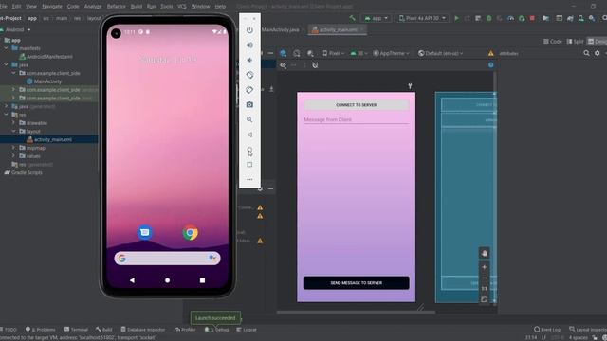607x341 pixels.
Task: Open the app run configuration dropdown
Action: tap(377, 18)
